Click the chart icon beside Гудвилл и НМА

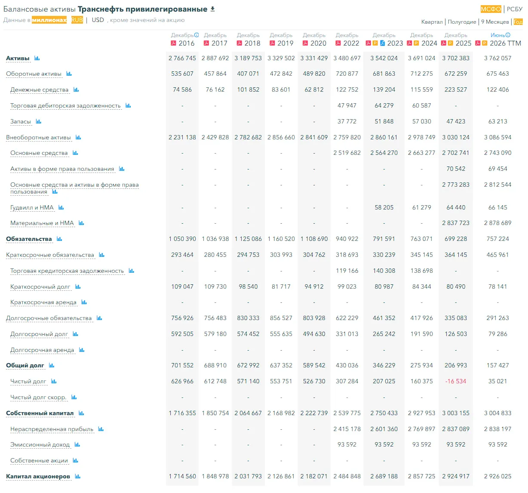(61, 207)
